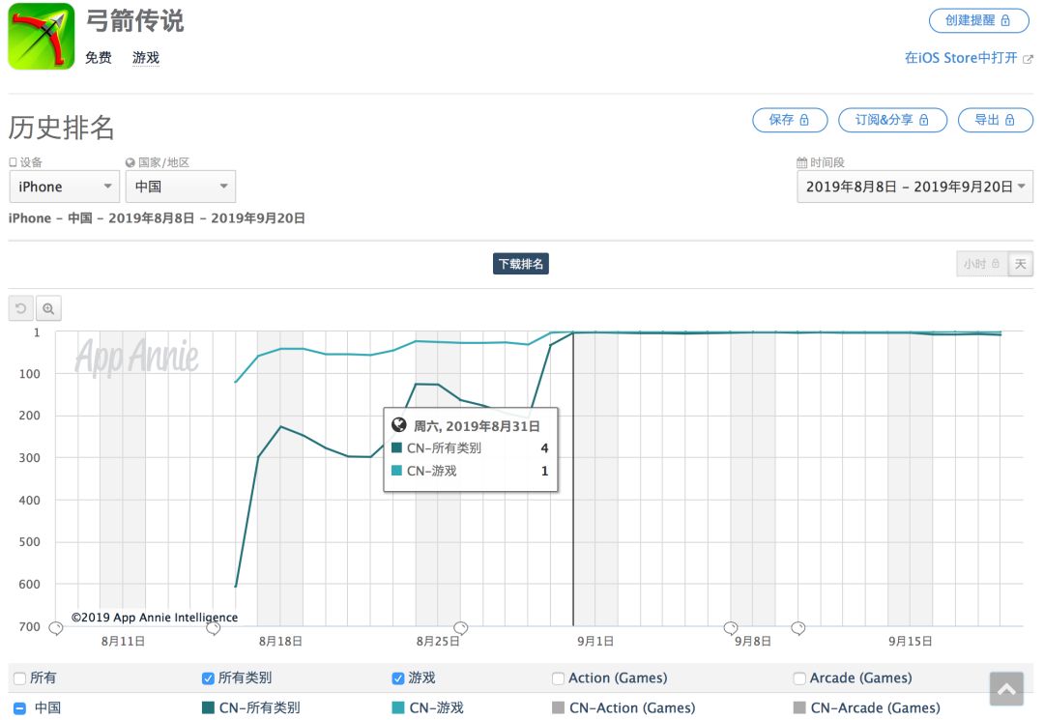Click the magnifier zoom icon
This screenshot has height=720, width=1044.
tap(48, 308)
